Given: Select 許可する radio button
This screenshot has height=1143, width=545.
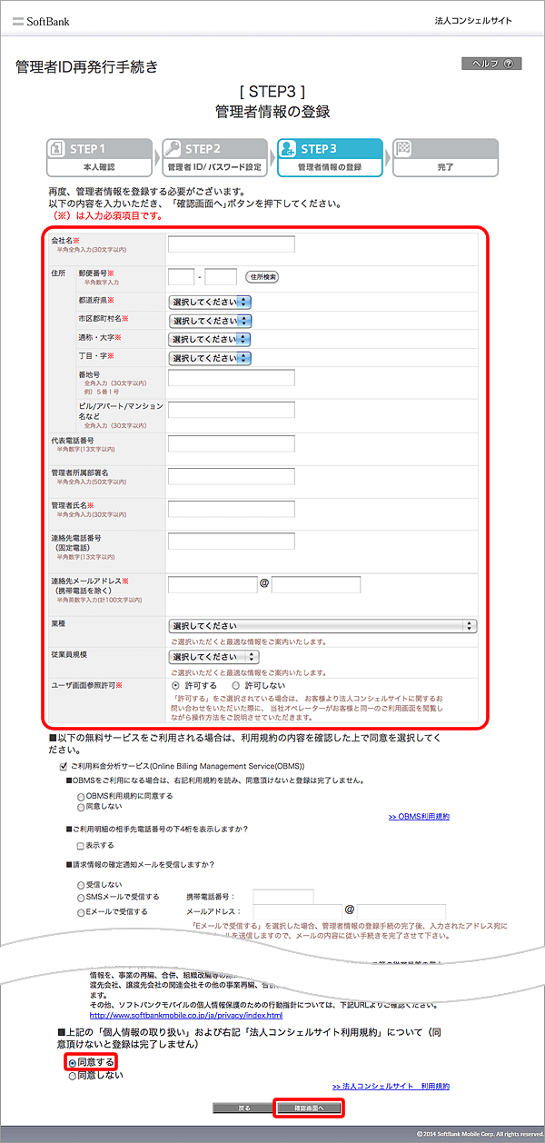Looking at the screenshot, I should (x=175, y=685).
